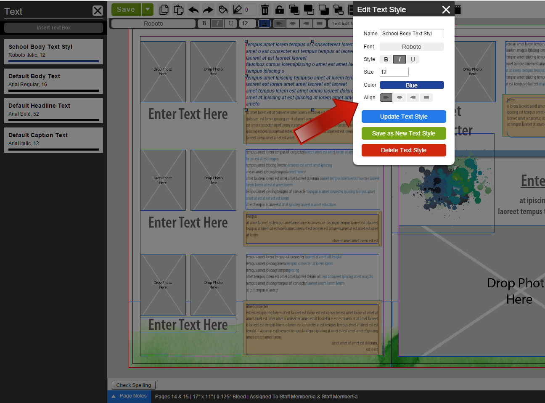
Task: Select the bottom 'Enter Text Here' headline
Action: pyautogui.click(x=188, y=325)
